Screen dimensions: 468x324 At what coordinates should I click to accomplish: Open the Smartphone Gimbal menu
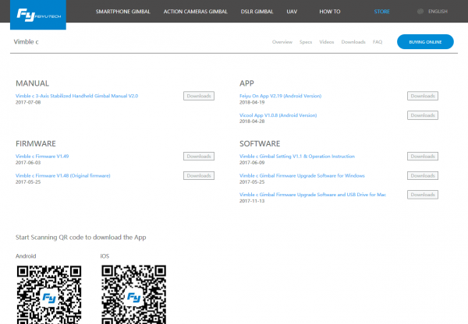pos(123,12)
